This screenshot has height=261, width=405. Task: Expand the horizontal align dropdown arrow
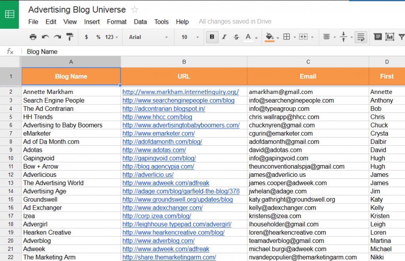(335, 38)
